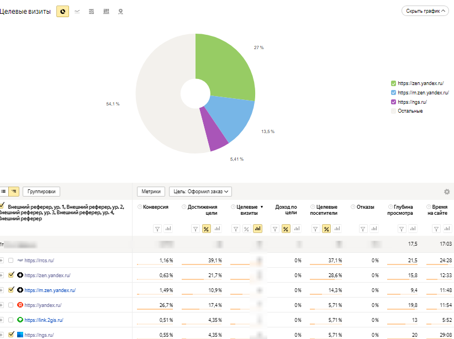Filter the Время на сайте column
The image size is (454, 339).
click(436, 229)
